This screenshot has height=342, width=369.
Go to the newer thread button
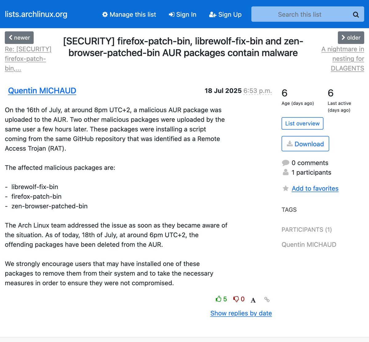(19, 38)
